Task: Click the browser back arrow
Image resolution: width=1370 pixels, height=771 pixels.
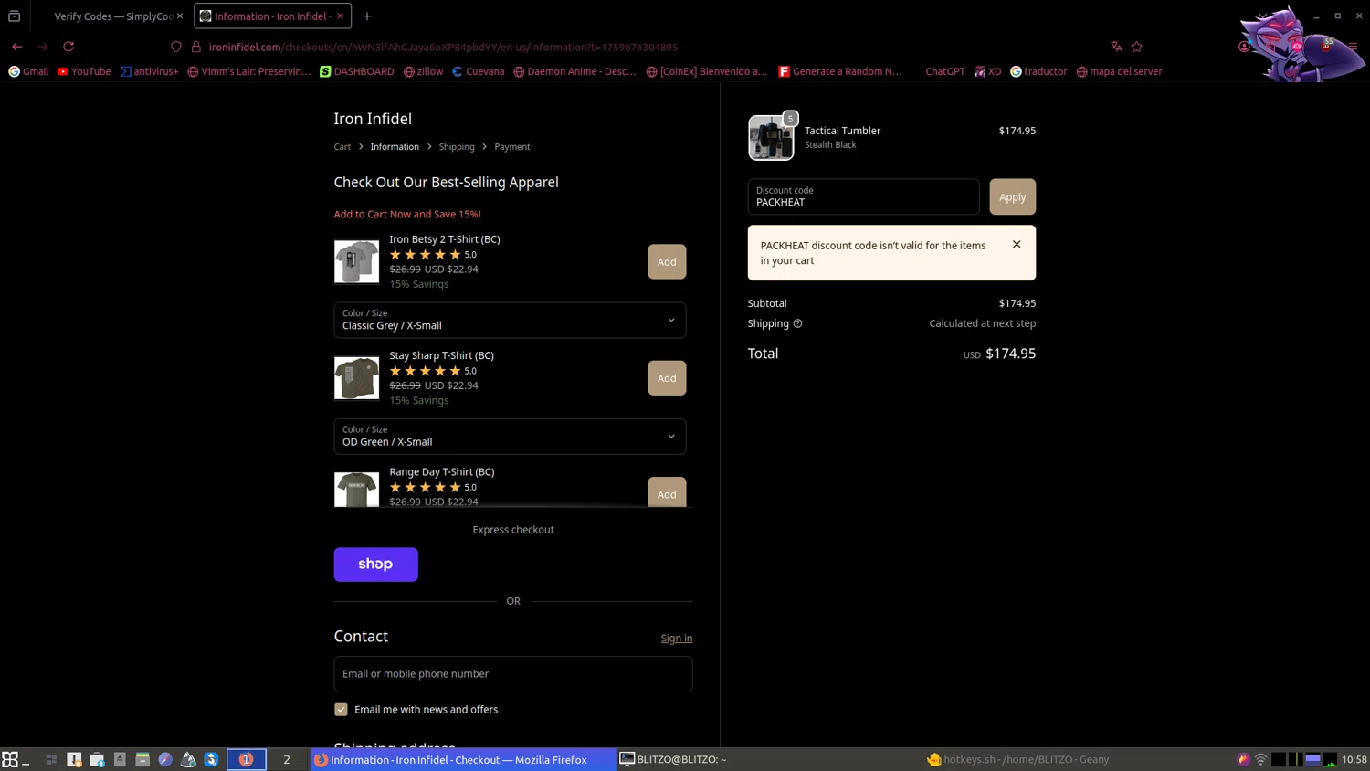Action: pyautogui.click(x=16, y=47)
